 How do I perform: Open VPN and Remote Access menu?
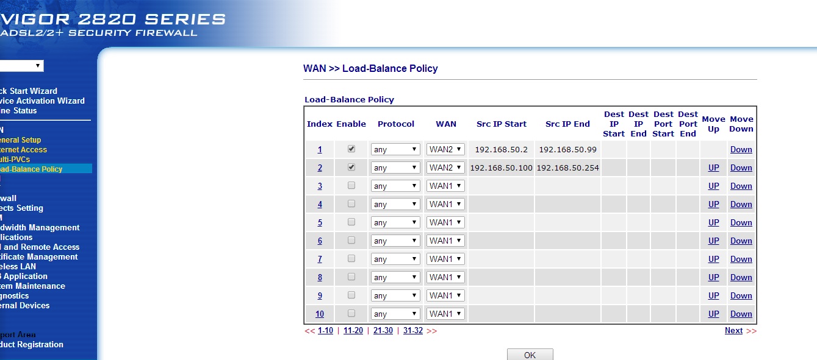(x=40, y=247)
